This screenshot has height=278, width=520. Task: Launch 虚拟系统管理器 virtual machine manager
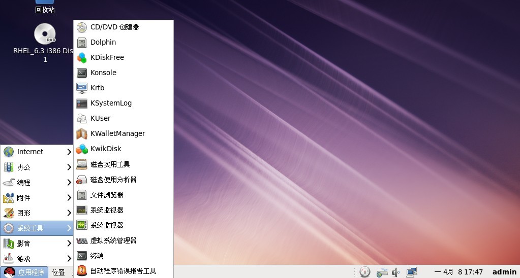click(124, 240)
